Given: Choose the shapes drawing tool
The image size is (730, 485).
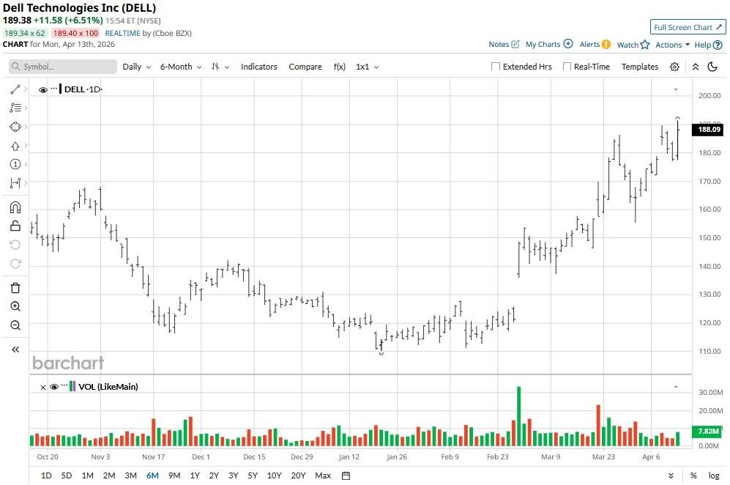Looking at the screenshot, I should (x=15, y=127).
